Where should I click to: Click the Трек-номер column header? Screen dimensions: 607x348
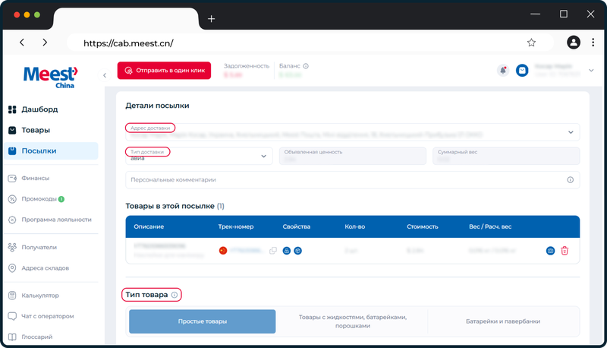[236, 226]
